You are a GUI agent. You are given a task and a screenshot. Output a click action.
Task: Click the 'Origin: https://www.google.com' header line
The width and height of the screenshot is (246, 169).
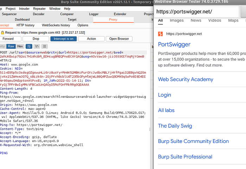point(28,105)
